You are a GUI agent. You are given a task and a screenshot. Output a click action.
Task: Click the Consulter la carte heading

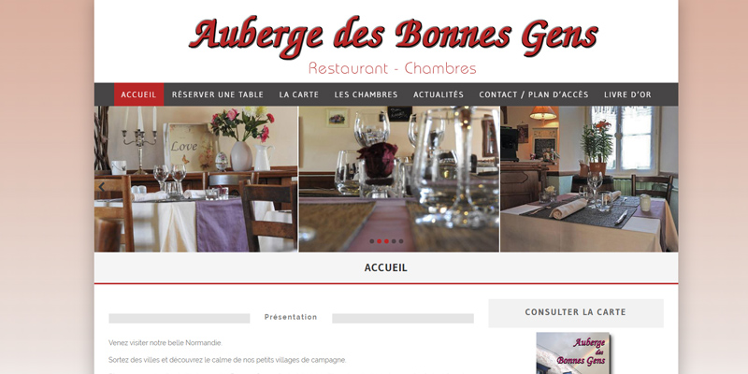click(575, 312)
